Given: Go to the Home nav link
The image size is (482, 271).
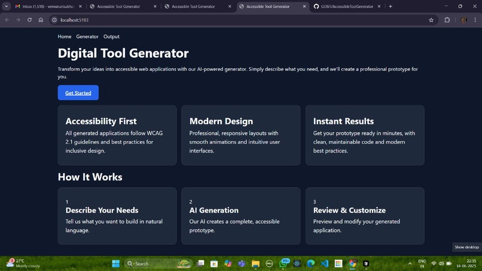Looking at the screenshot, I should (64, 36).
